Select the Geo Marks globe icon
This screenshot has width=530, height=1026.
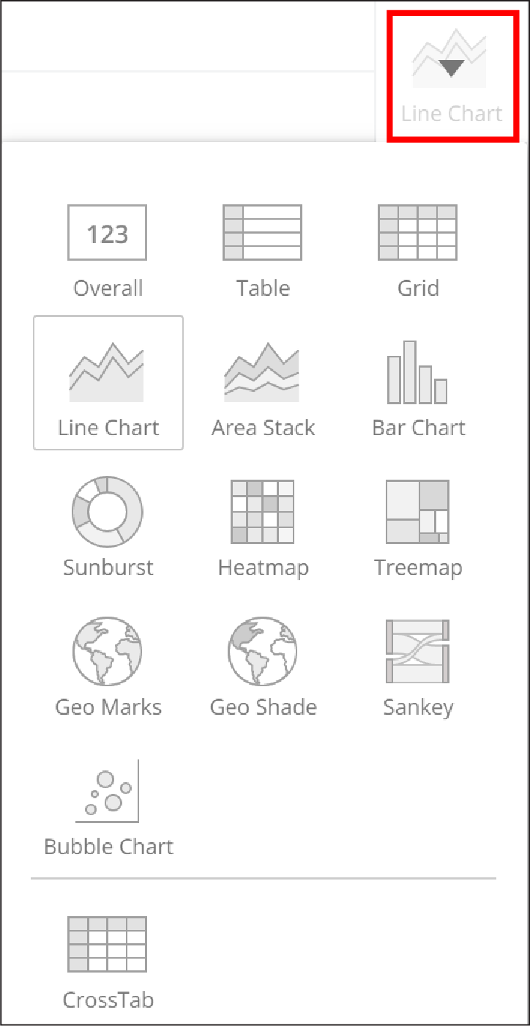click(x=108, y=652)
